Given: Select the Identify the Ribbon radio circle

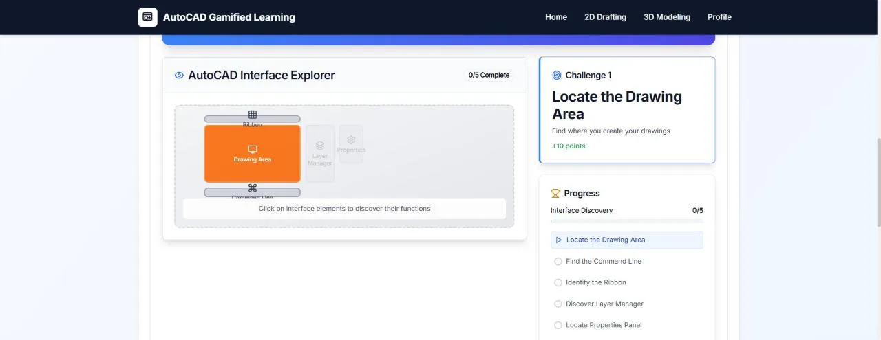Looking at the screenshot, I should 558,282.
